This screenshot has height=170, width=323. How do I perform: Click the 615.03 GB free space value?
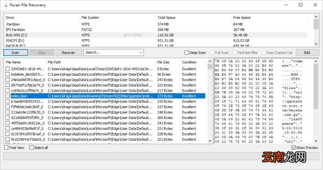(241, 41)
